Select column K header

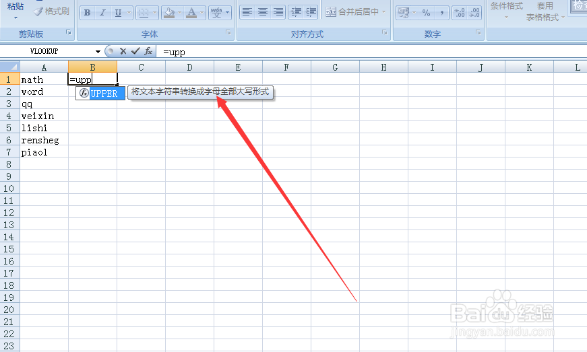tap(529, 67)
